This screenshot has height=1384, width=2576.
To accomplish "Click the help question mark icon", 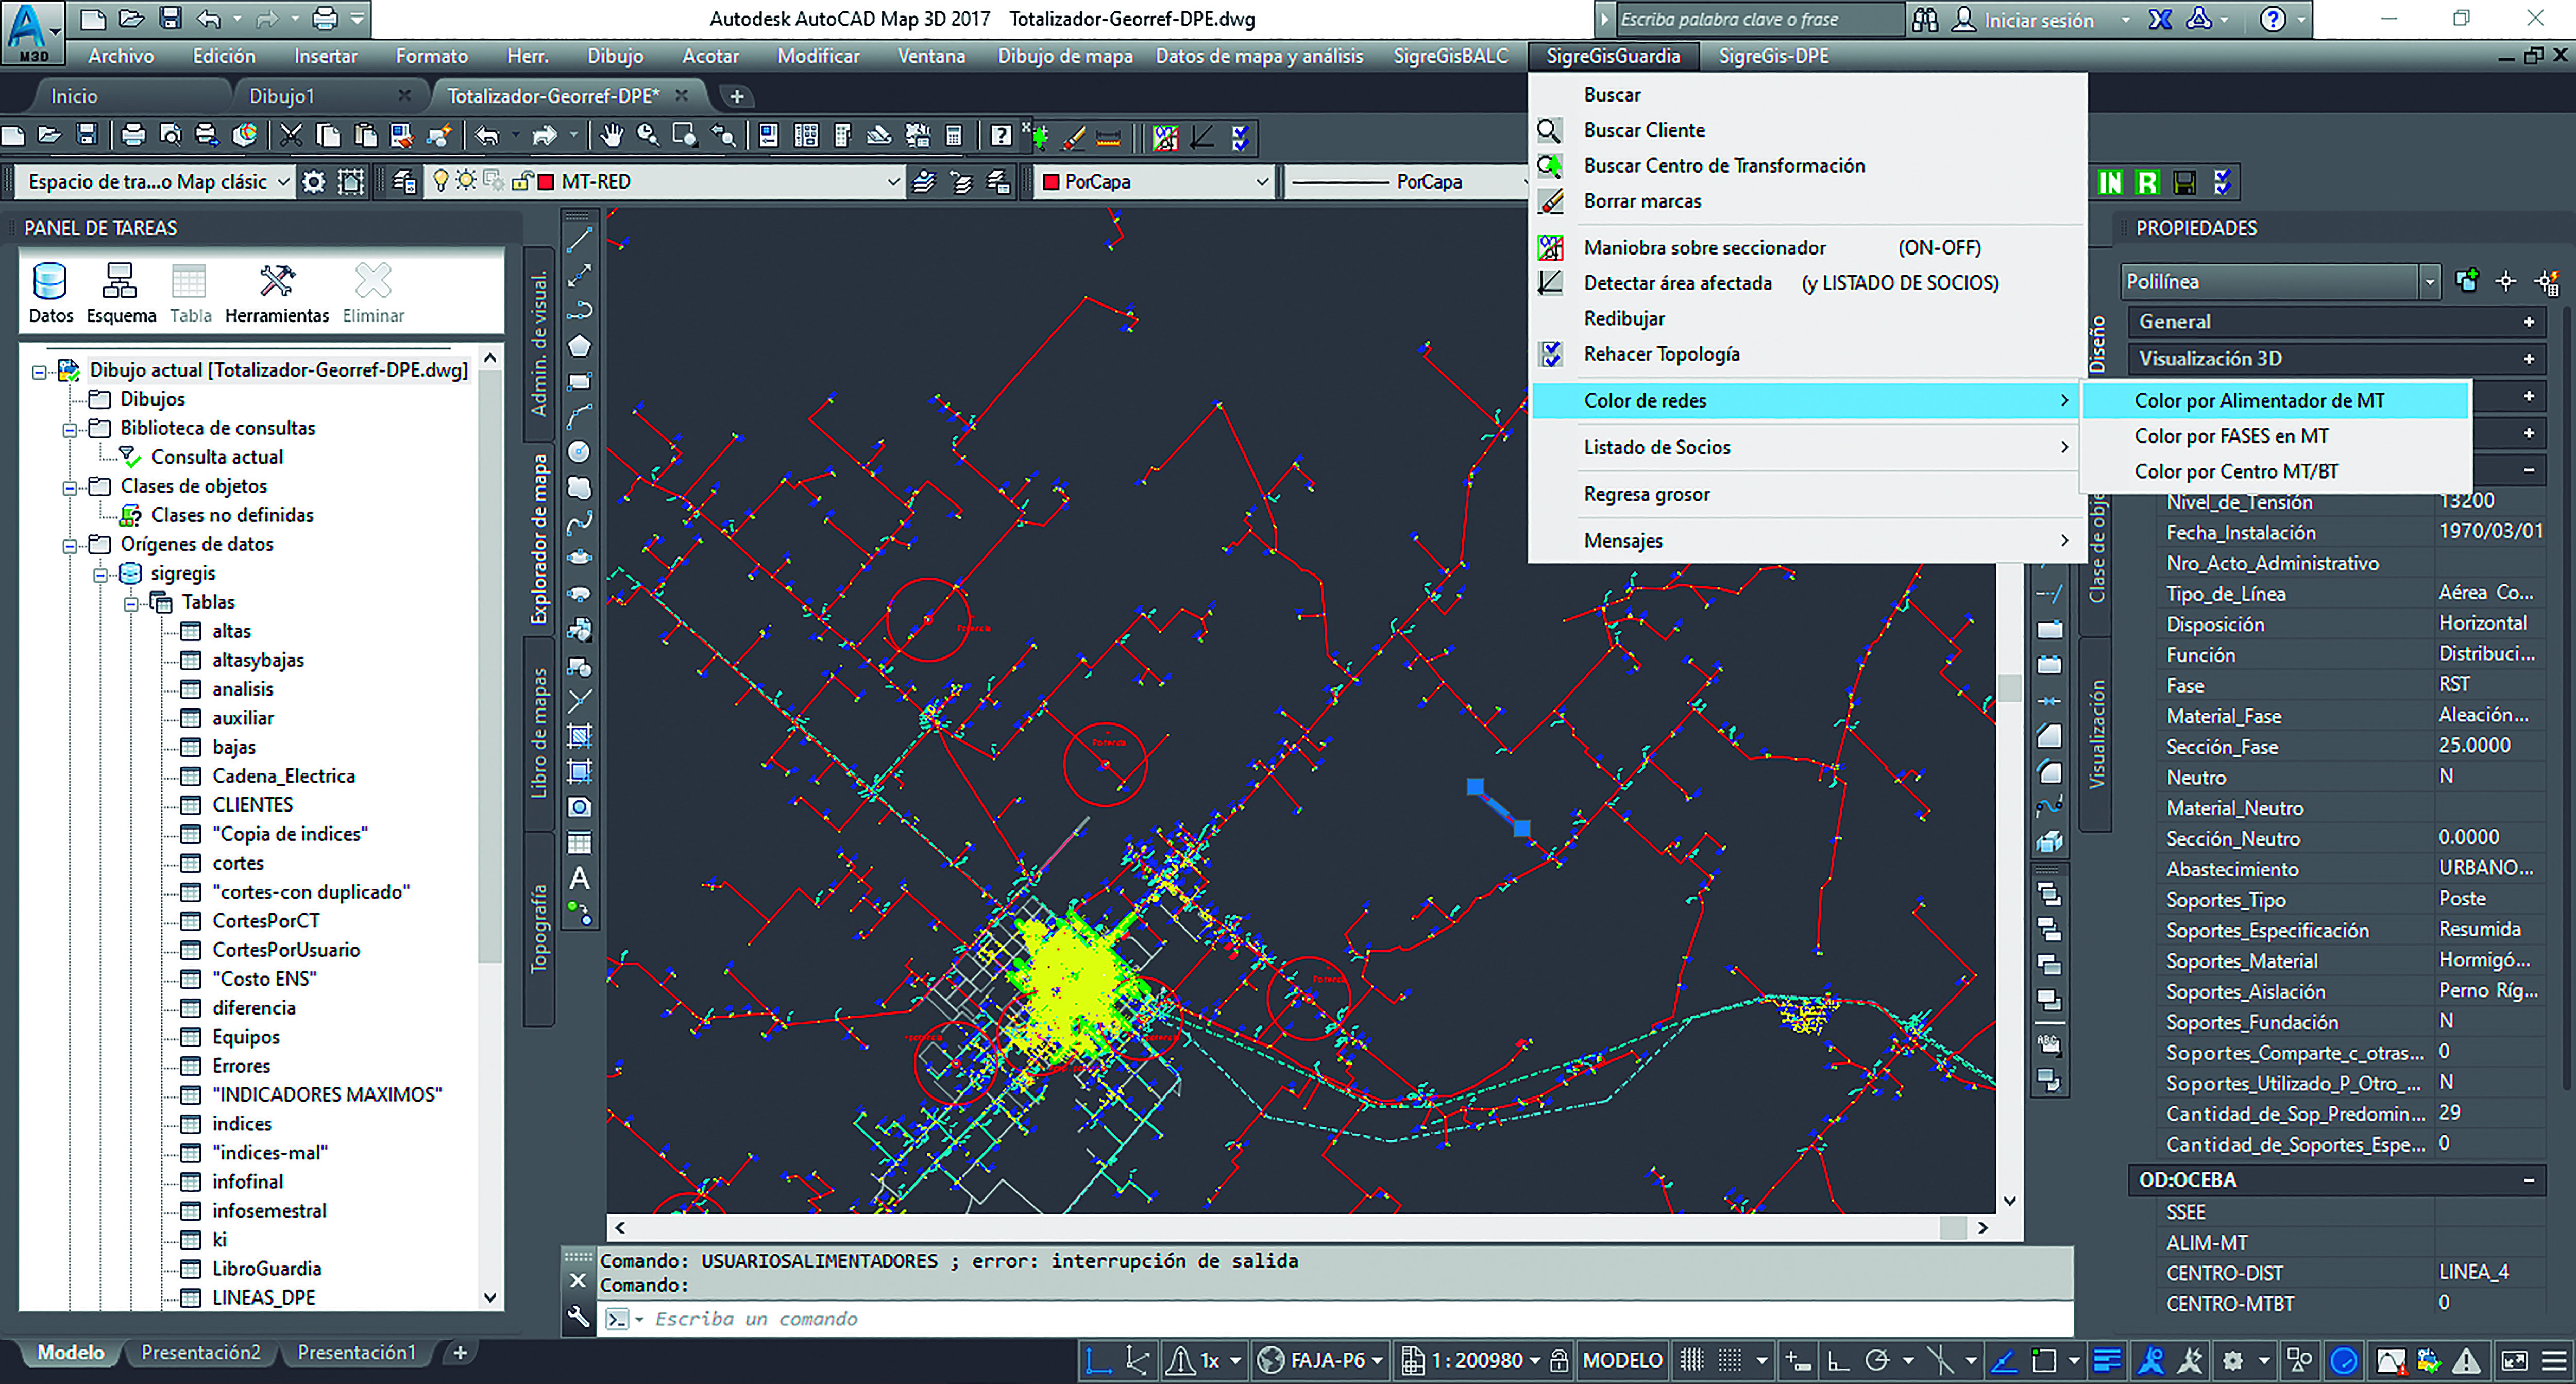I will coord(2272,19).
